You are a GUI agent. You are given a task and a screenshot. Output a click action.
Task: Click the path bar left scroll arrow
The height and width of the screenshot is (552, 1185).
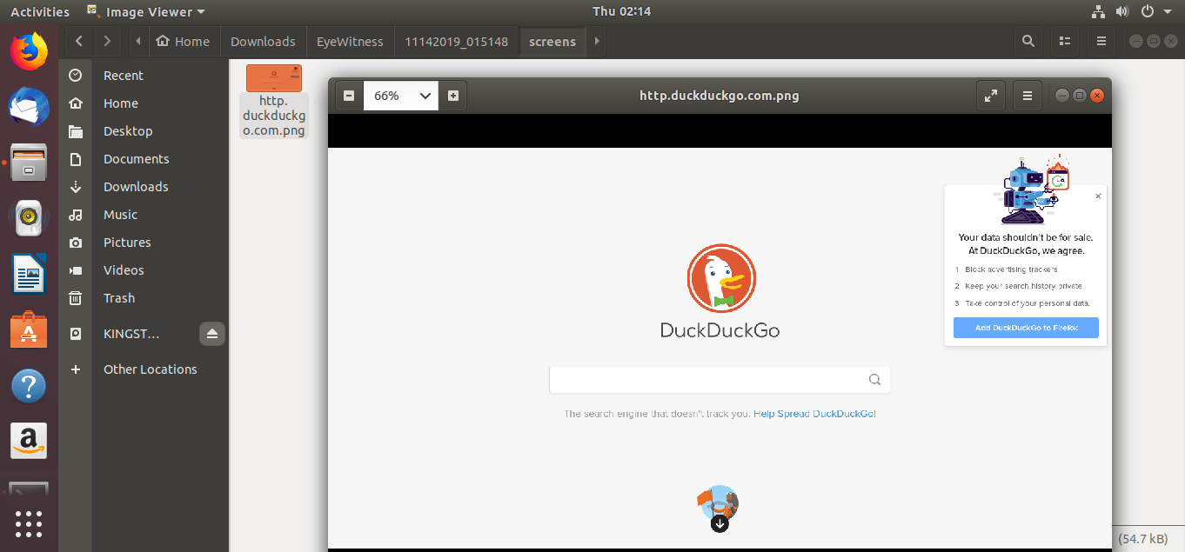point(138,41)
